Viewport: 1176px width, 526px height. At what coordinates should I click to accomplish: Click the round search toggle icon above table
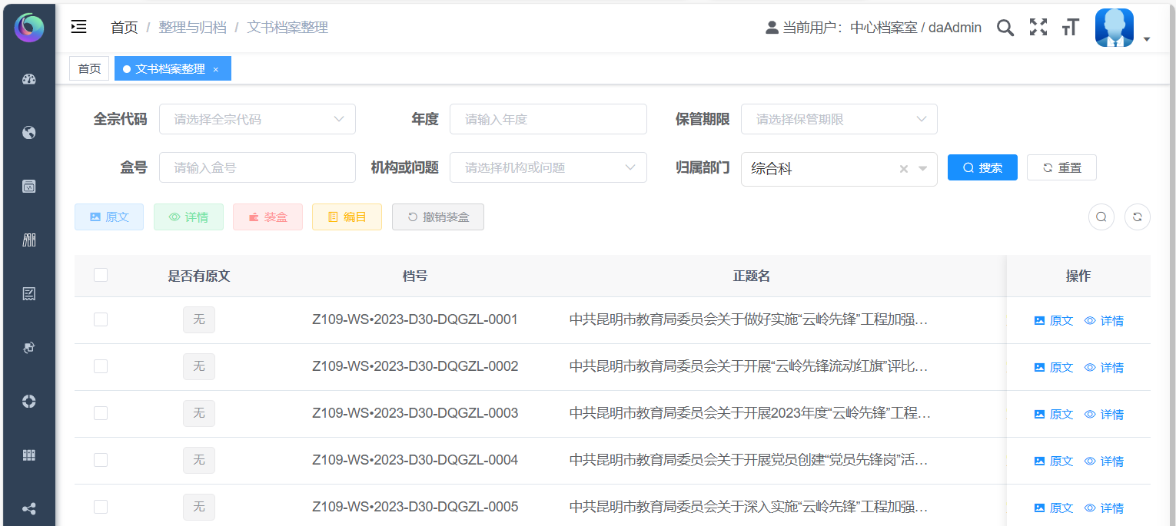(1101, 217)
